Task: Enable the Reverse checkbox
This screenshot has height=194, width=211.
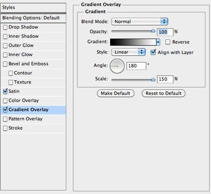Action: (167, 42)
